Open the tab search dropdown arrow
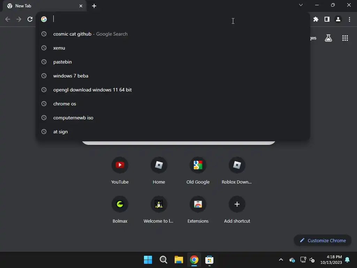Screen dimensions: 357x268 tap(301, 5)
